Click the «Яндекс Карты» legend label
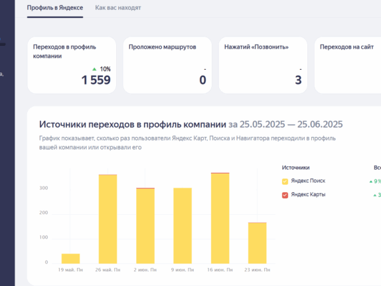The image size is (381, 286). click(308, 194)
